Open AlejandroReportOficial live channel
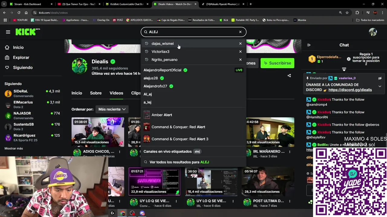The width and height of the screenshot is (387, 217). [x=193, y=70]
